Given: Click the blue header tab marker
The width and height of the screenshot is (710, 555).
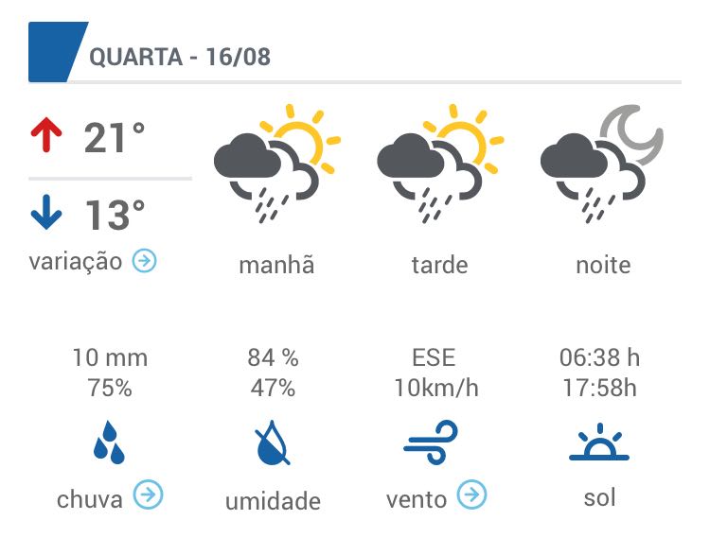Looking at the screenshot, I should click(58, 52).
